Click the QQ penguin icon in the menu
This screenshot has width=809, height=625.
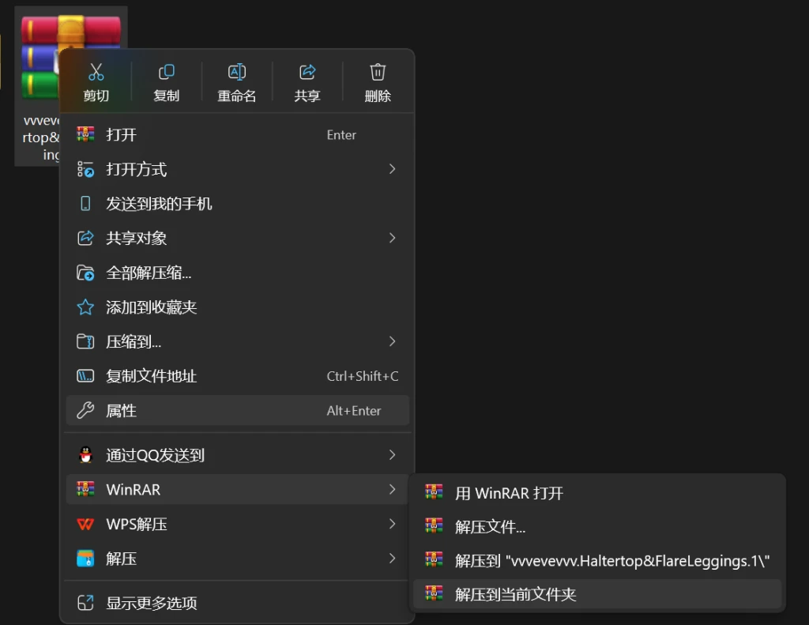point(86,454)
